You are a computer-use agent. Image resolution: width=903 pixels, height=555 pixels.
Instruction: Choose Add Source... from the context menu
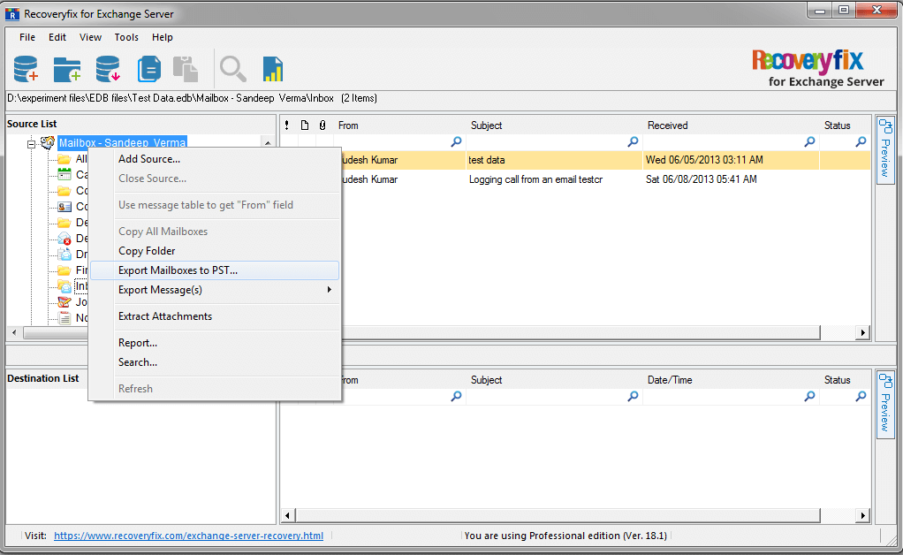coord(215,159)
